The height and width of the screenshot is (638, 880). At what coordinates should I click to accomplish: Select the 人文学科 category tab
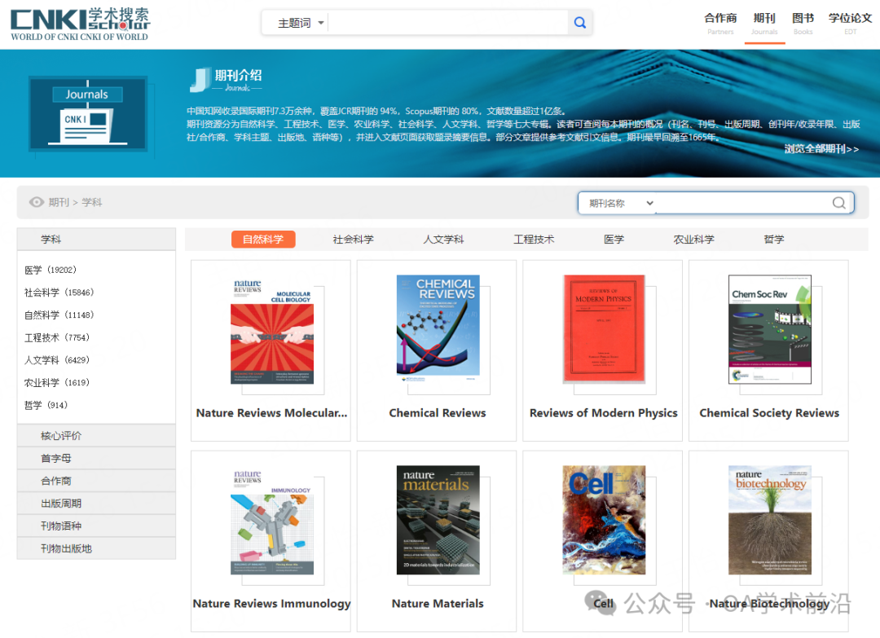[x=443, y=240]
